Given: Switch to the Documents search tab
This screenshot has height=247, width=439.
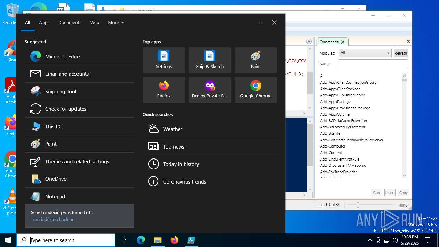Looking at the screenshot, I should click(x=70, y=22).
